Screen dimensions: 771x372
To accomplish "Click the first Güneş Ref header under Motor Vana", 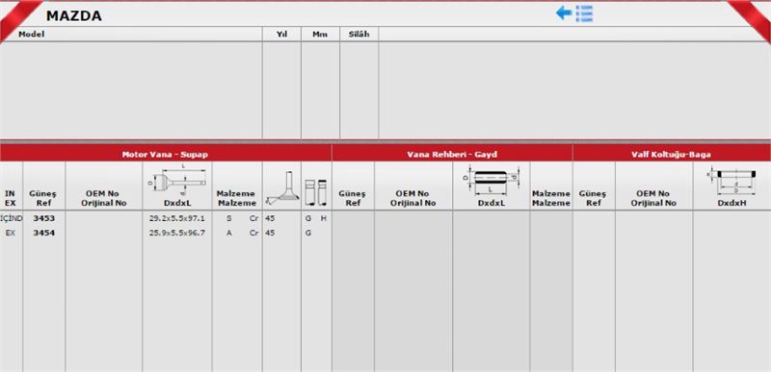I will [x=43, y=198].
